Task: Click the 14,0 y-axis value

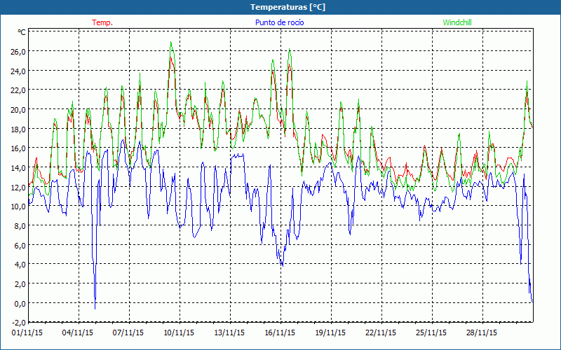Action: coord(18,168)
